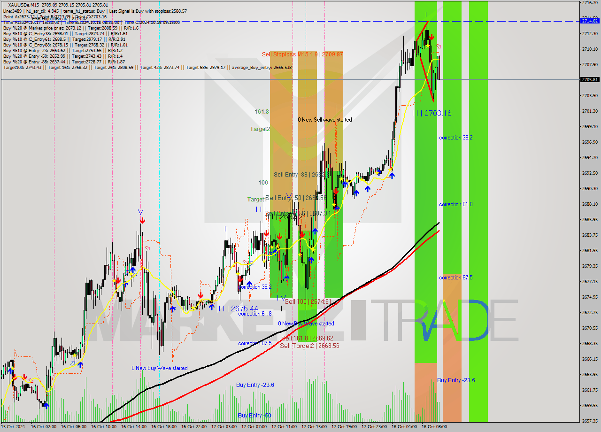Click the green 'Target2' label
Viewport: 601px width, 432px height.
click(x=260, y=129)
